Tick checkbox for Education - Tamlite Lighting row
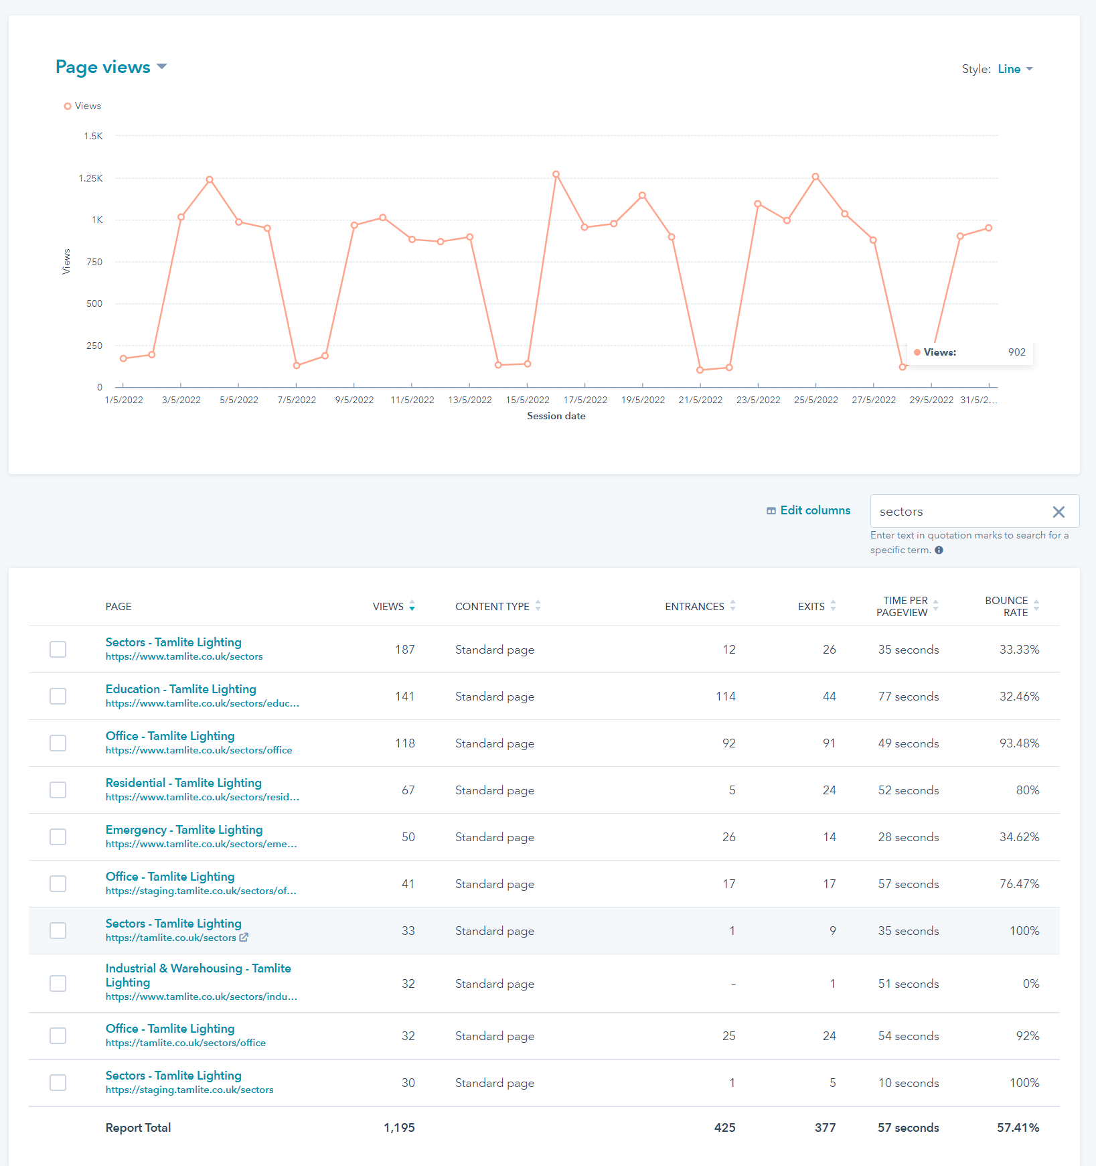 coord(58,697)
